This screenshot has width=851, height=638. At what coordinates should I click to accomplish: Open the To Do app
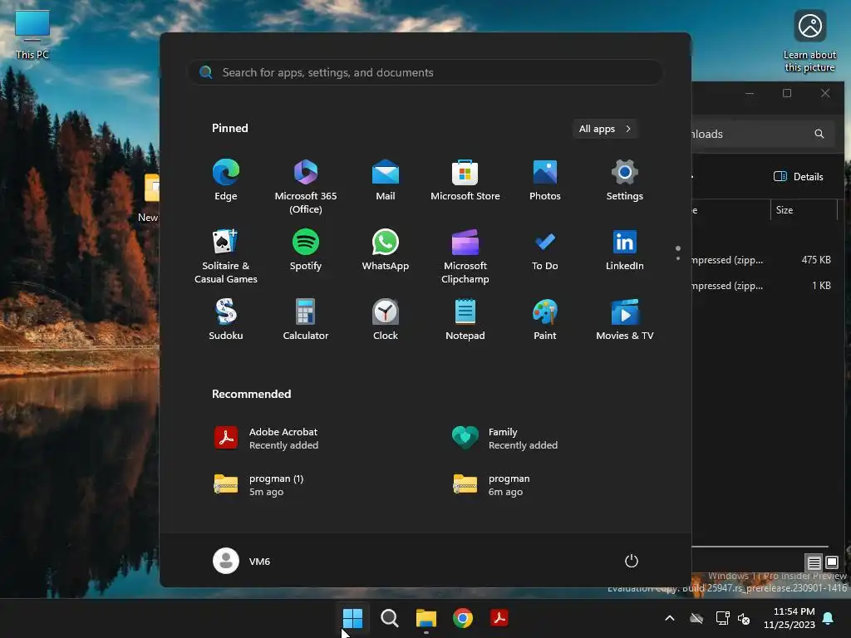point(545,250)
